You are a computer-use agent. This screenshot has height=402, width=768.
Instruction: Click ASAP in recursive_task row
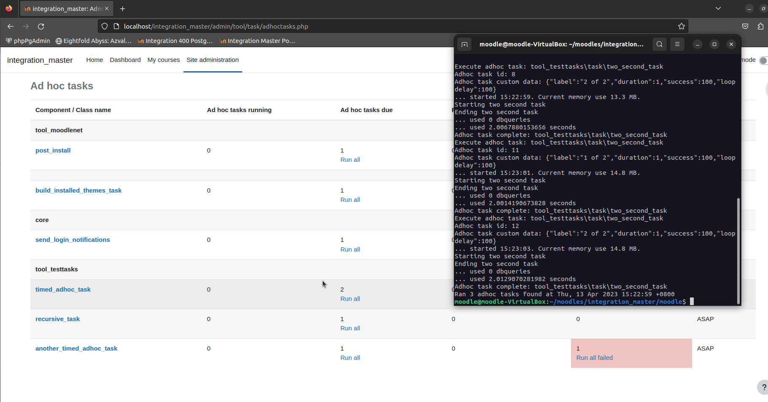(x=705, y=319)
